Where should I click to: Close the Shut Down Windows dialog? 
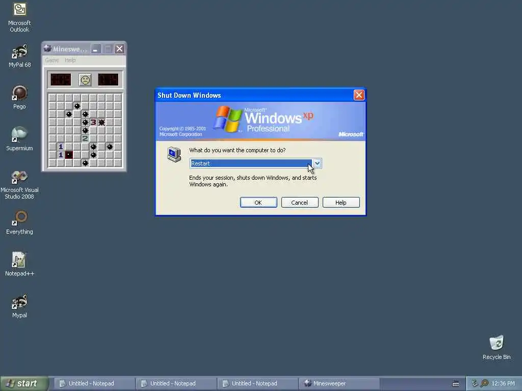click(359, 95)
